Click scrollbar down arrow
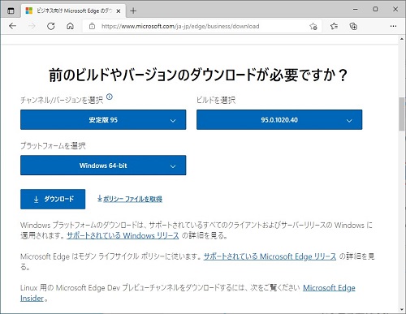Image resolution: width=406 pixels, height=314 pixels. point(402,309)
